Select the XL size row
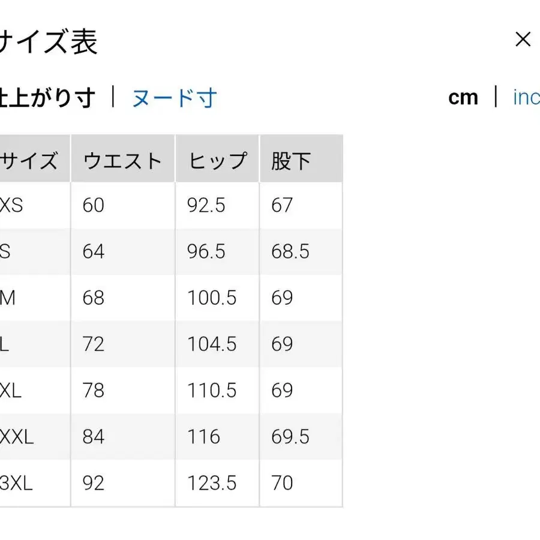The image size is (540, 540). coord(12,390)
